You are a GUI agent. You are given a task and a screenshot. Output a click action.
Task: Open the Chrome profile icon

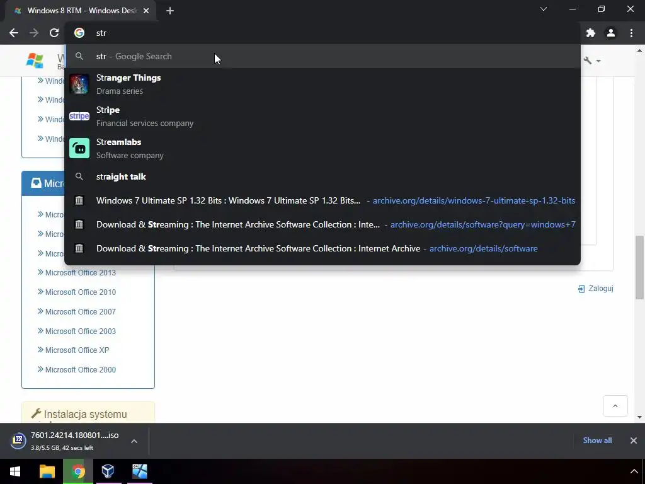pyautogui.click(x=611, y=33)
